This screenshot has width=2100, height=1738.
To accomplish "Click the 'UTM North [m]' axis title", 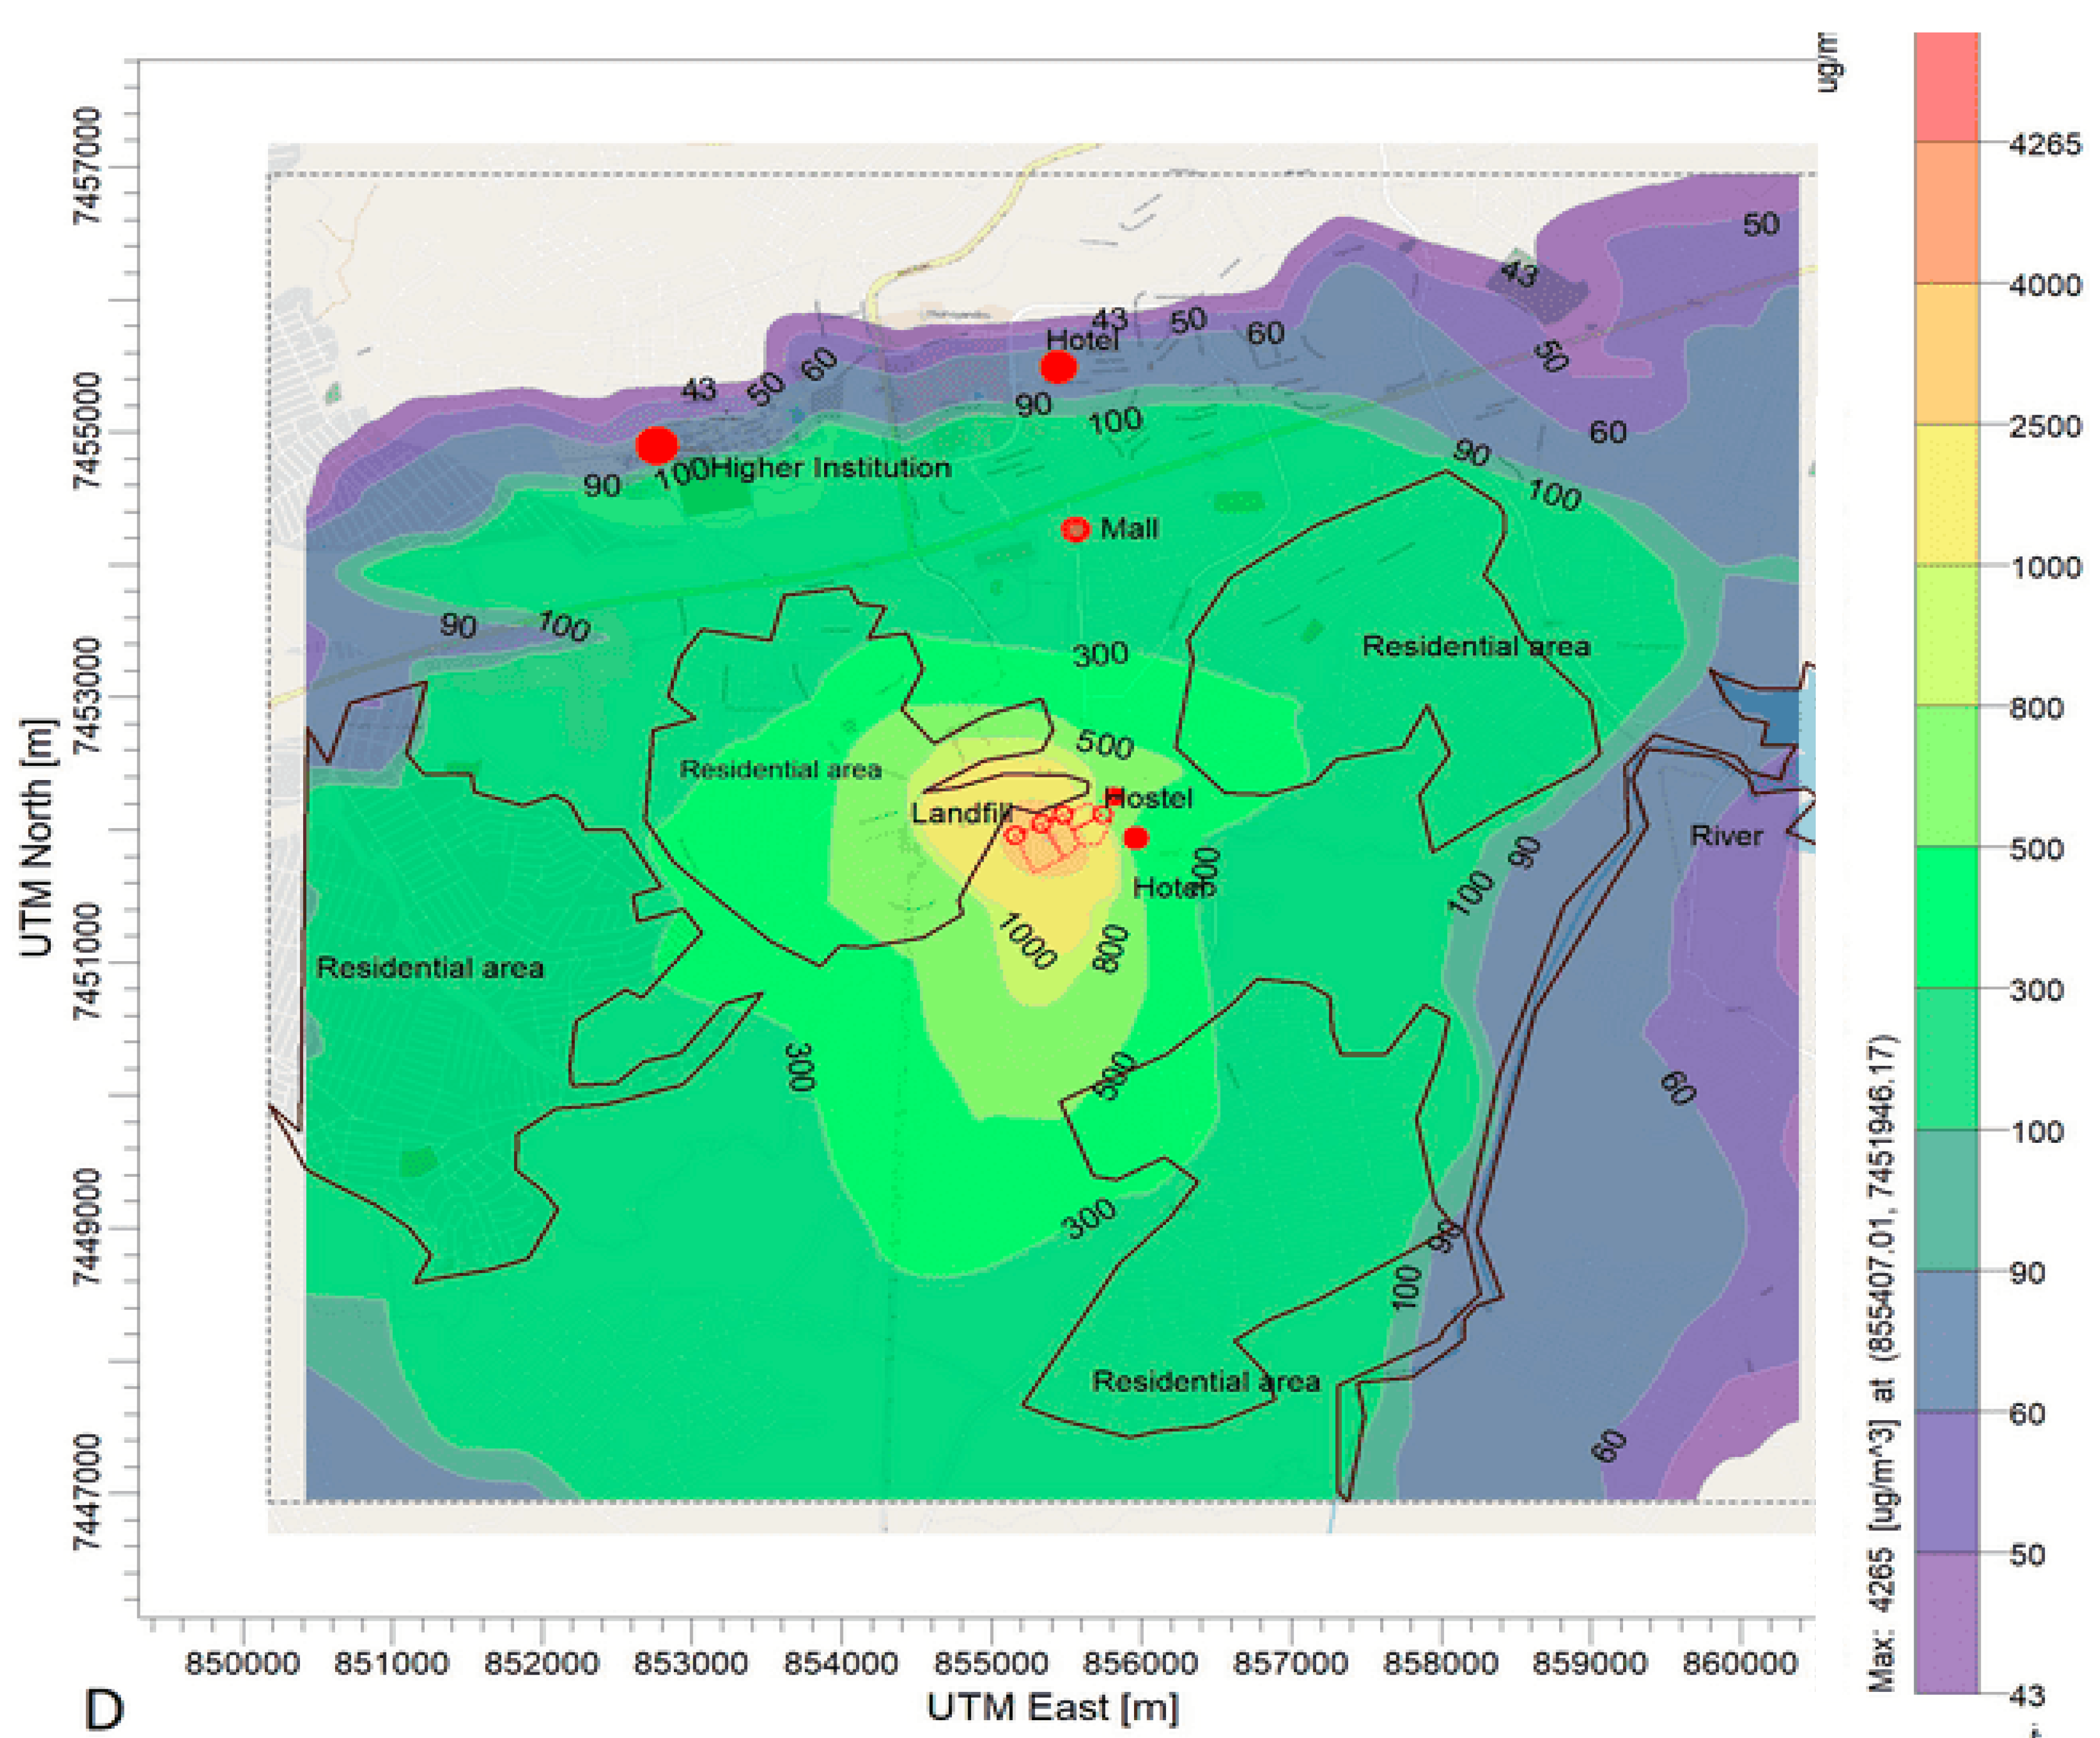I will [x=36, y=837].
